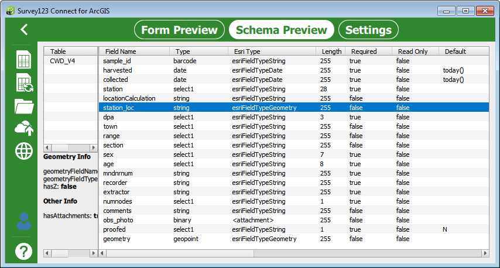500x268 pixels.
Task: Select the range field row
Action: click(x=294, y=136)
